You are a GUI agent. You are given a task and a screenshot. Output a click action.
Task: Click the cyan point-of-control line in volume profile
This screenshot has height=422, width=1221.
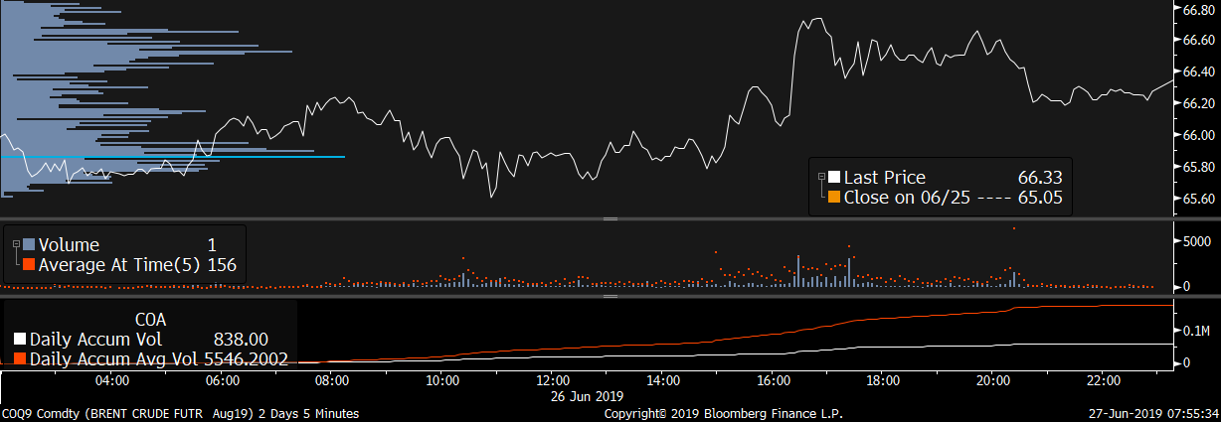tap(173, 157)
